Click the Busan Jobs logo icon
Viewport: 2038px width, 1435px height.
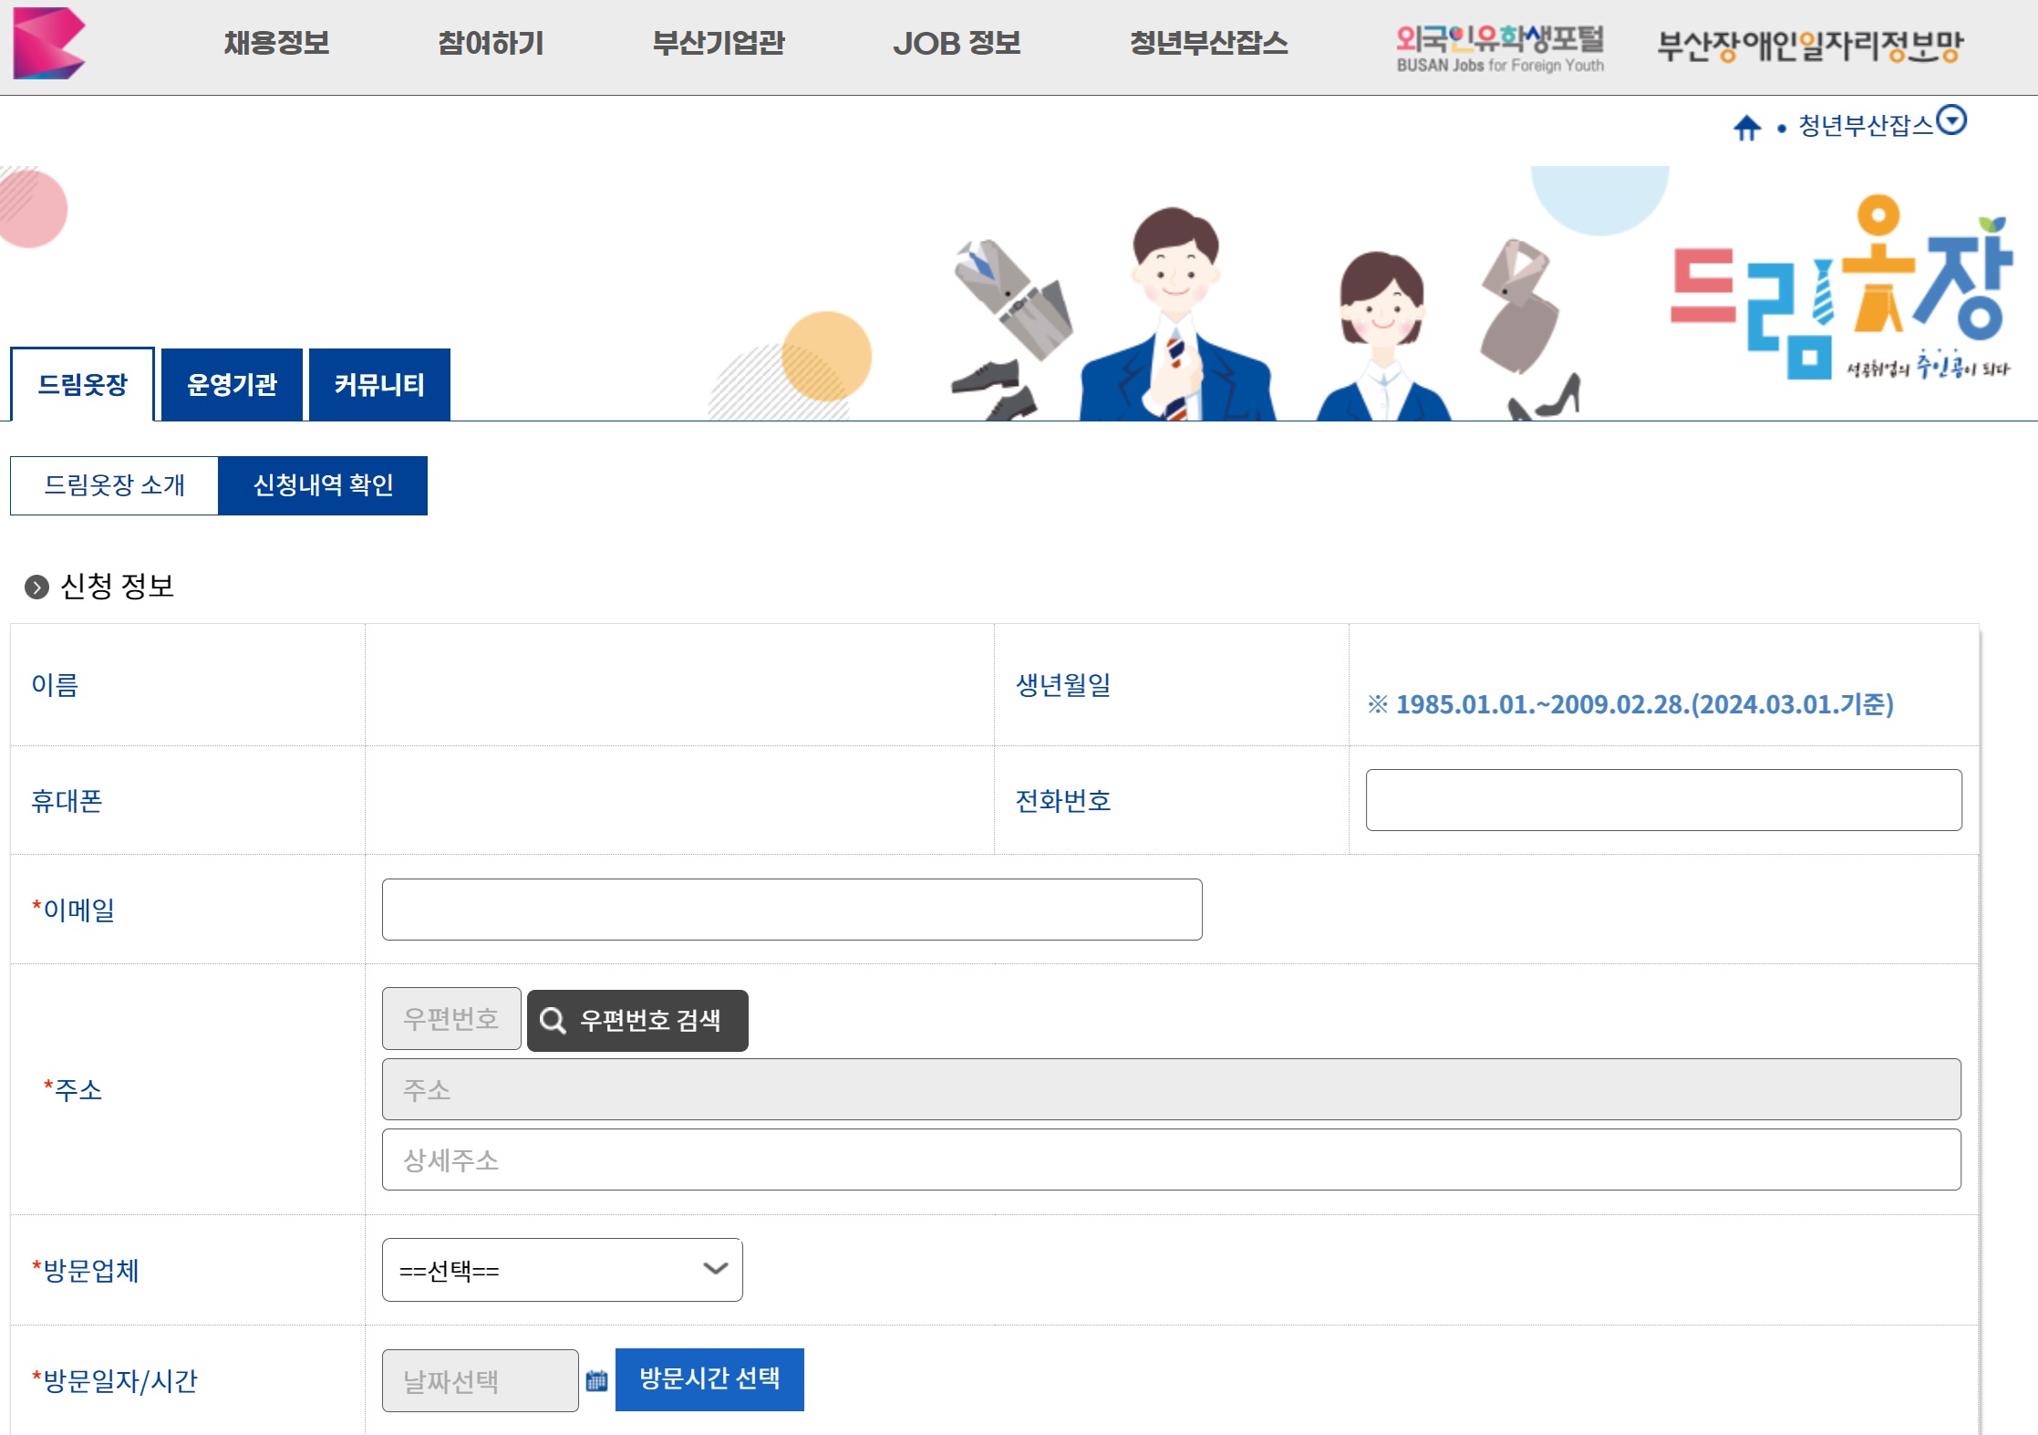click(48, 43)
